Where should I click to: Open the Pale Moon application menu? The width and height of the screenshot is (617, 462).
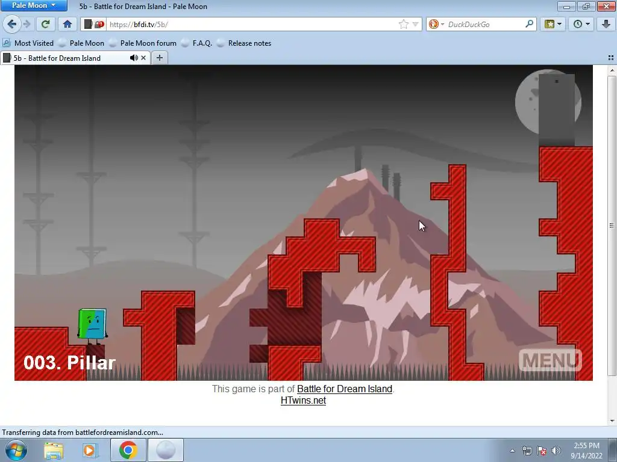point(34,5)
